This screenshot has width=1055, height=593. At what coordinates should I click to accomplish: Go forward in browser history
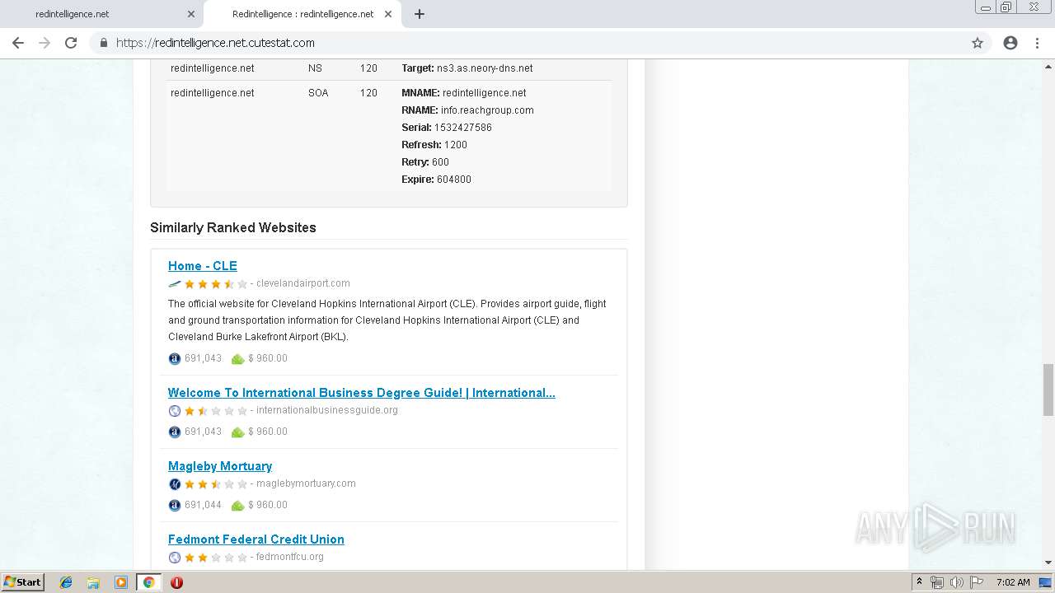[x=45, y=43]
